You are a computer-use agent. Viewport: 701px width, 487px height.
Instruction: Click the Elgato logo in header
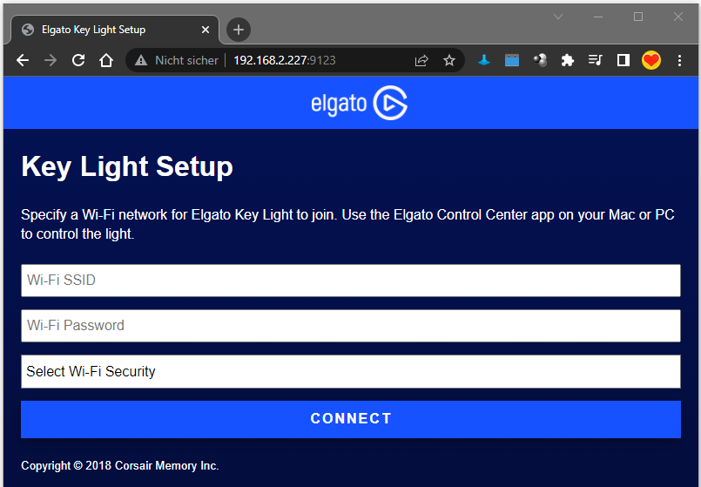tap(359, 104)
